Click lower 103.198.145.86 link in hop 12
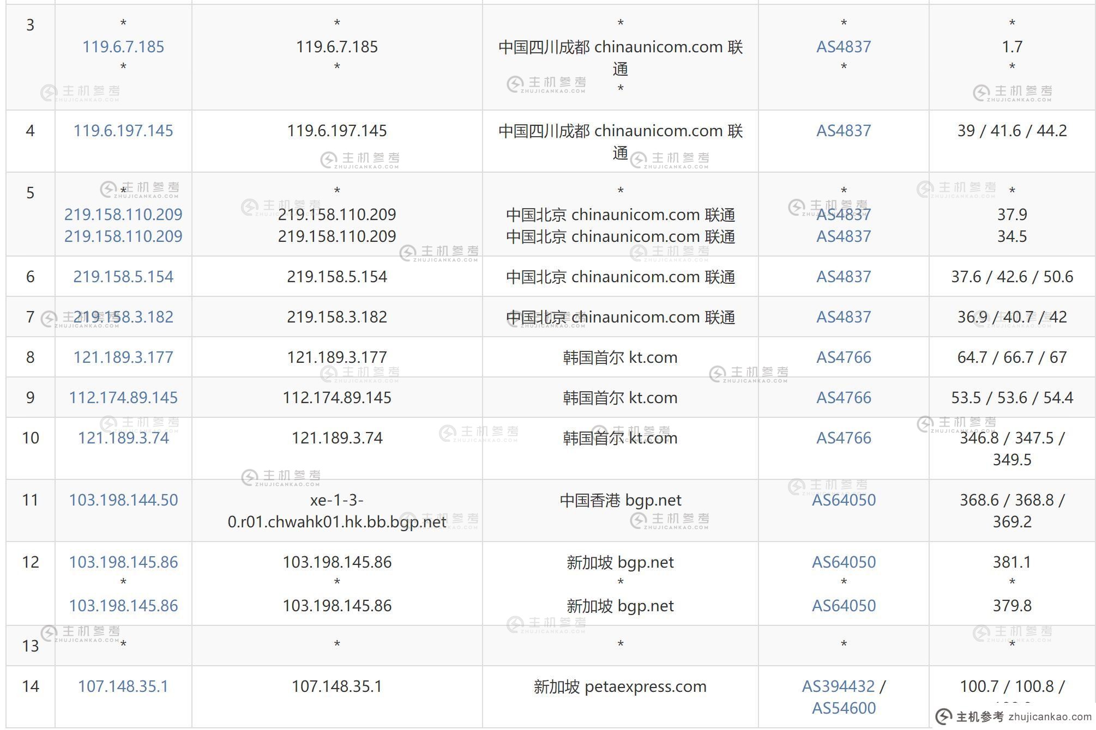This screenshot has height=730, width=1096. pyautogui.click(x=123, y=606)
